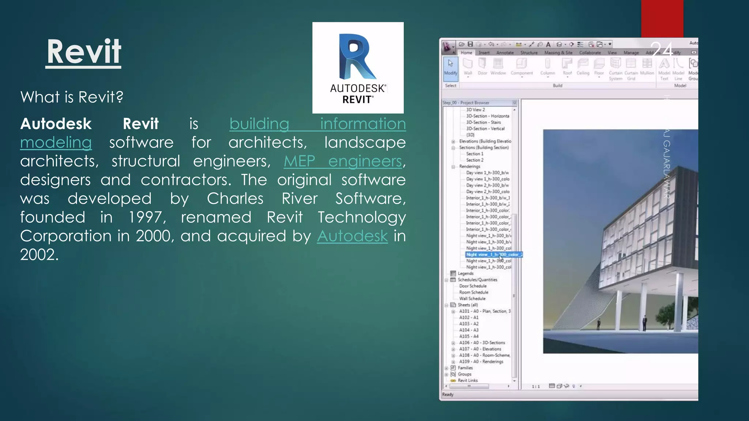
Task: Open the Wall tool dropdown arrow
Action: 468,77
